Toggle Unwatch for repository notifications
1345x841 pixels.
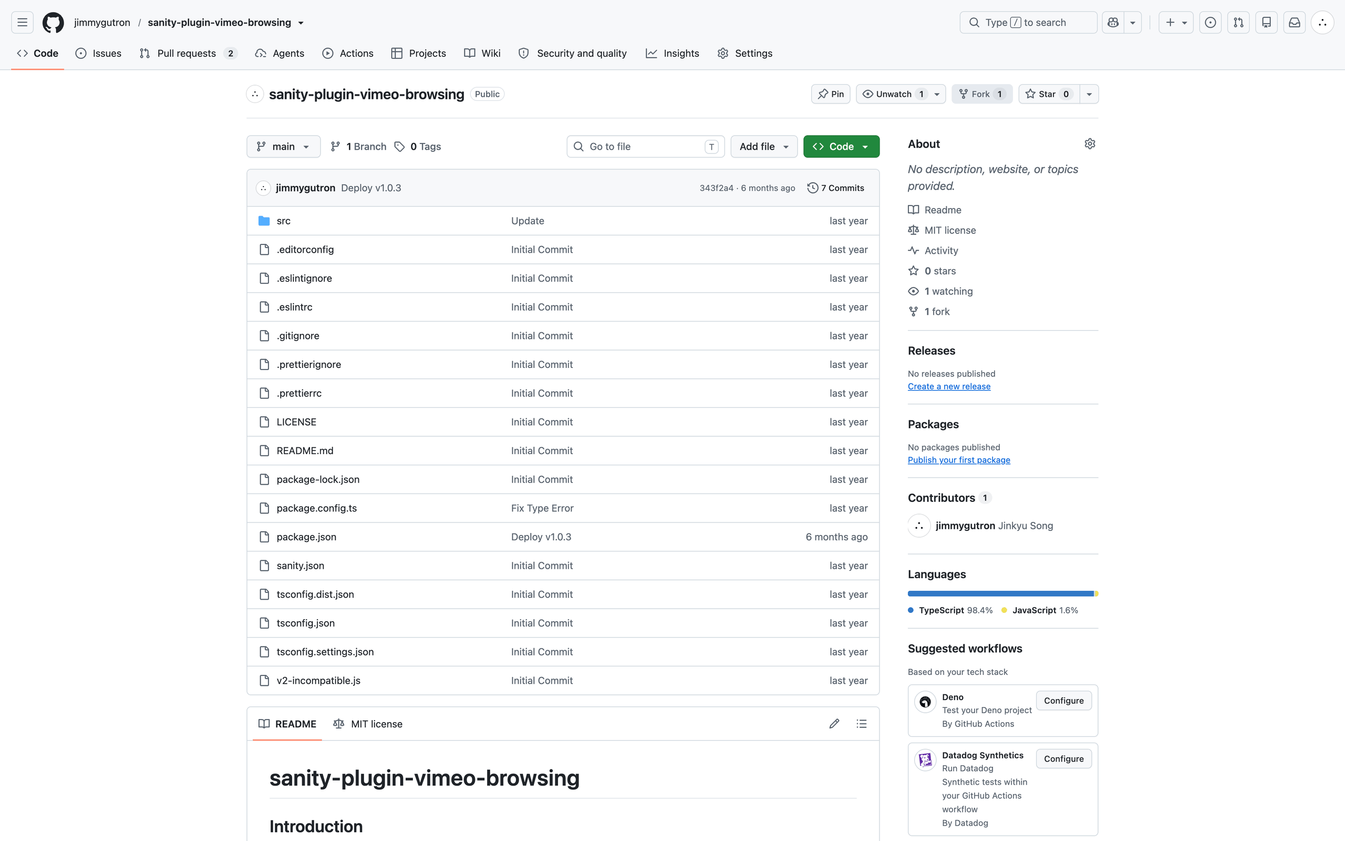pyautogui.click(x=894, y=94)
